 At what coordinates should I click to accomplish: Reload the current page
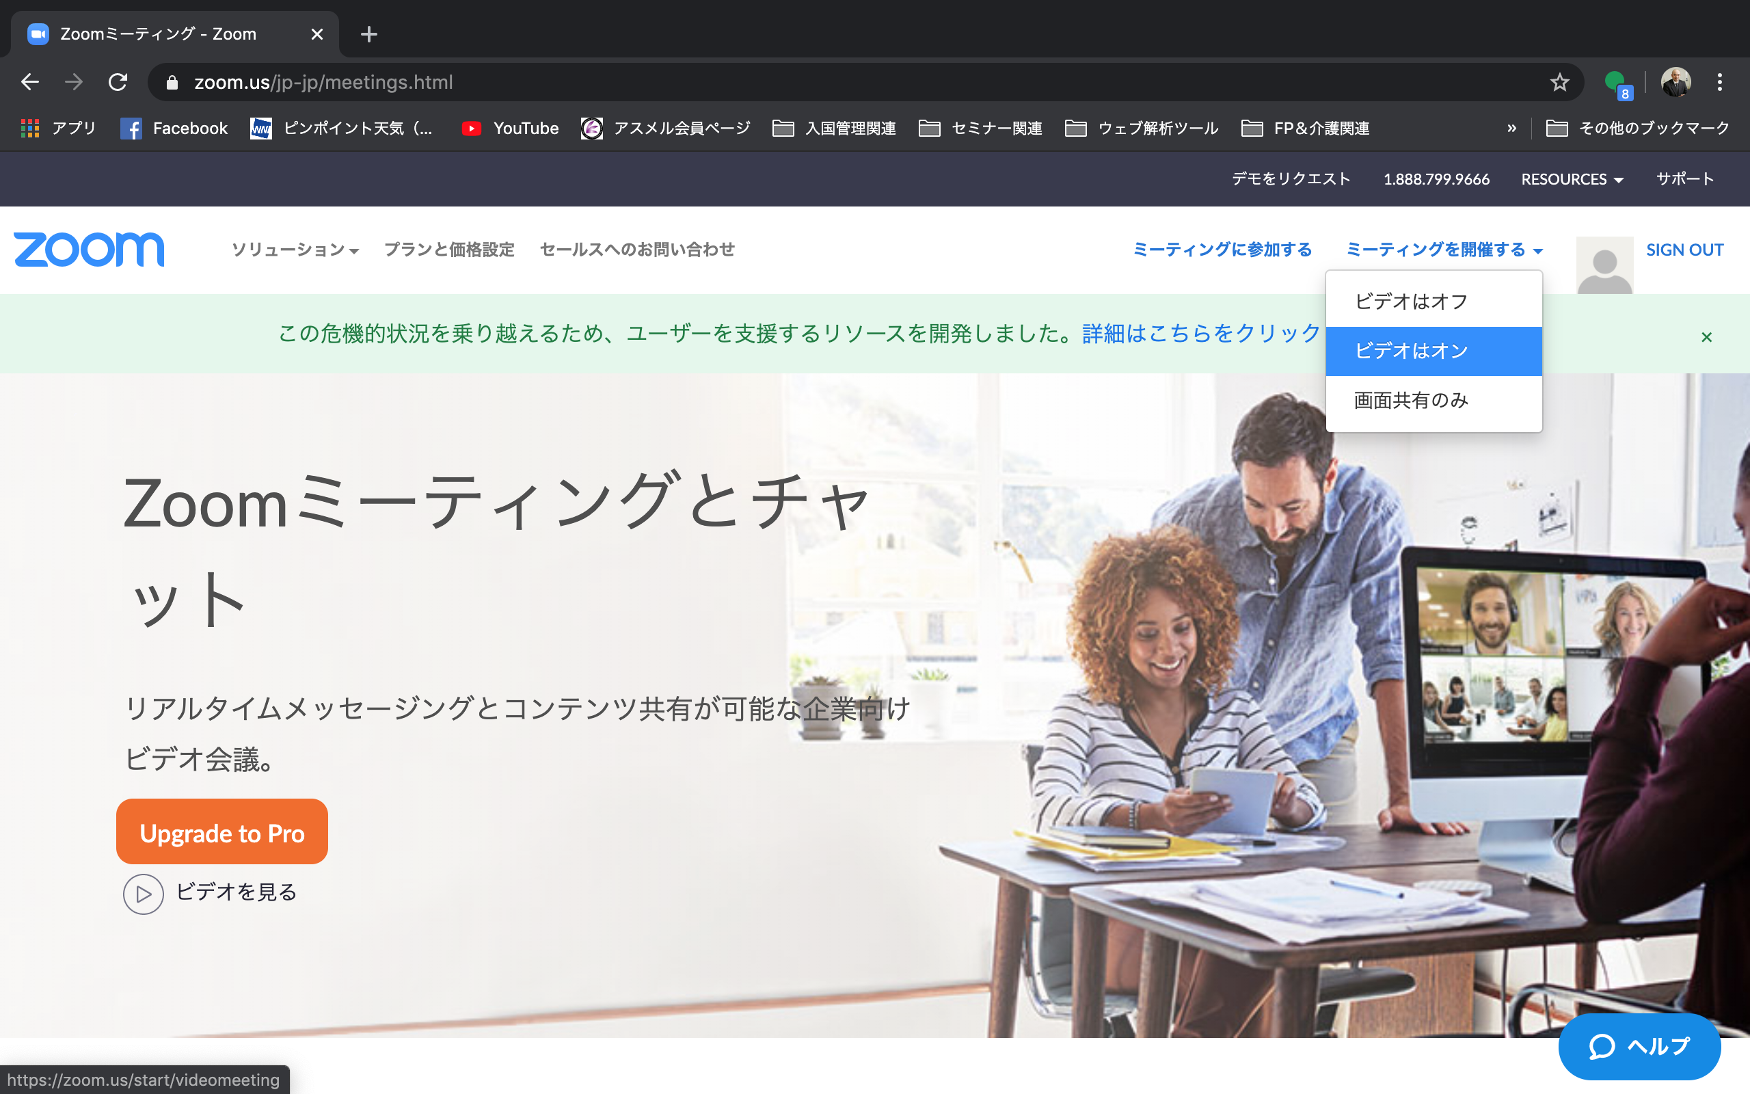click(118, 82)
